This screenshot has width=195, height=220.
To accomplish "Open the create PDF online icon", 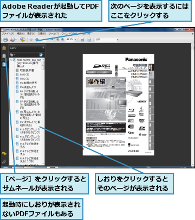I will point(12,39).
